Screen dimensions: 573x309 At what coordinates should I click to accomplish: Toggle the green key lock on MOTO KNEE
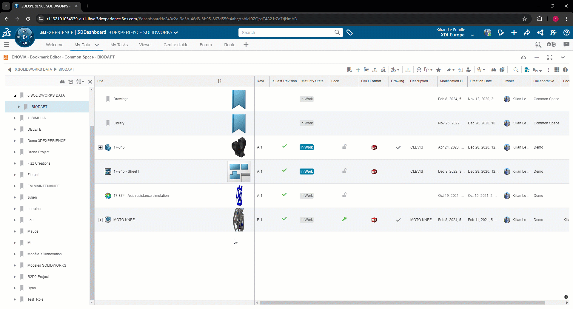[x=344, y=219]
